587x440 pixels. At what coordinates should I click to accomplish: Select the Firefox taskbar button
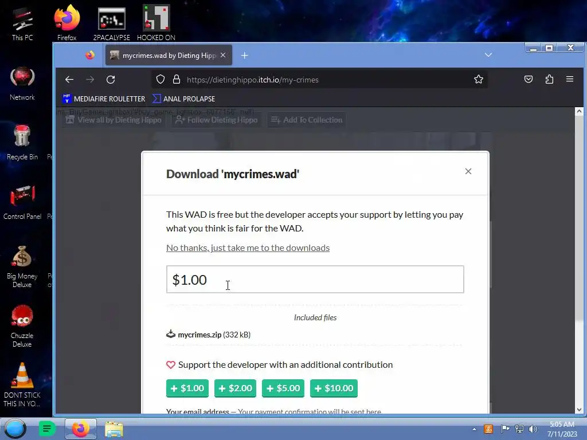80,429
